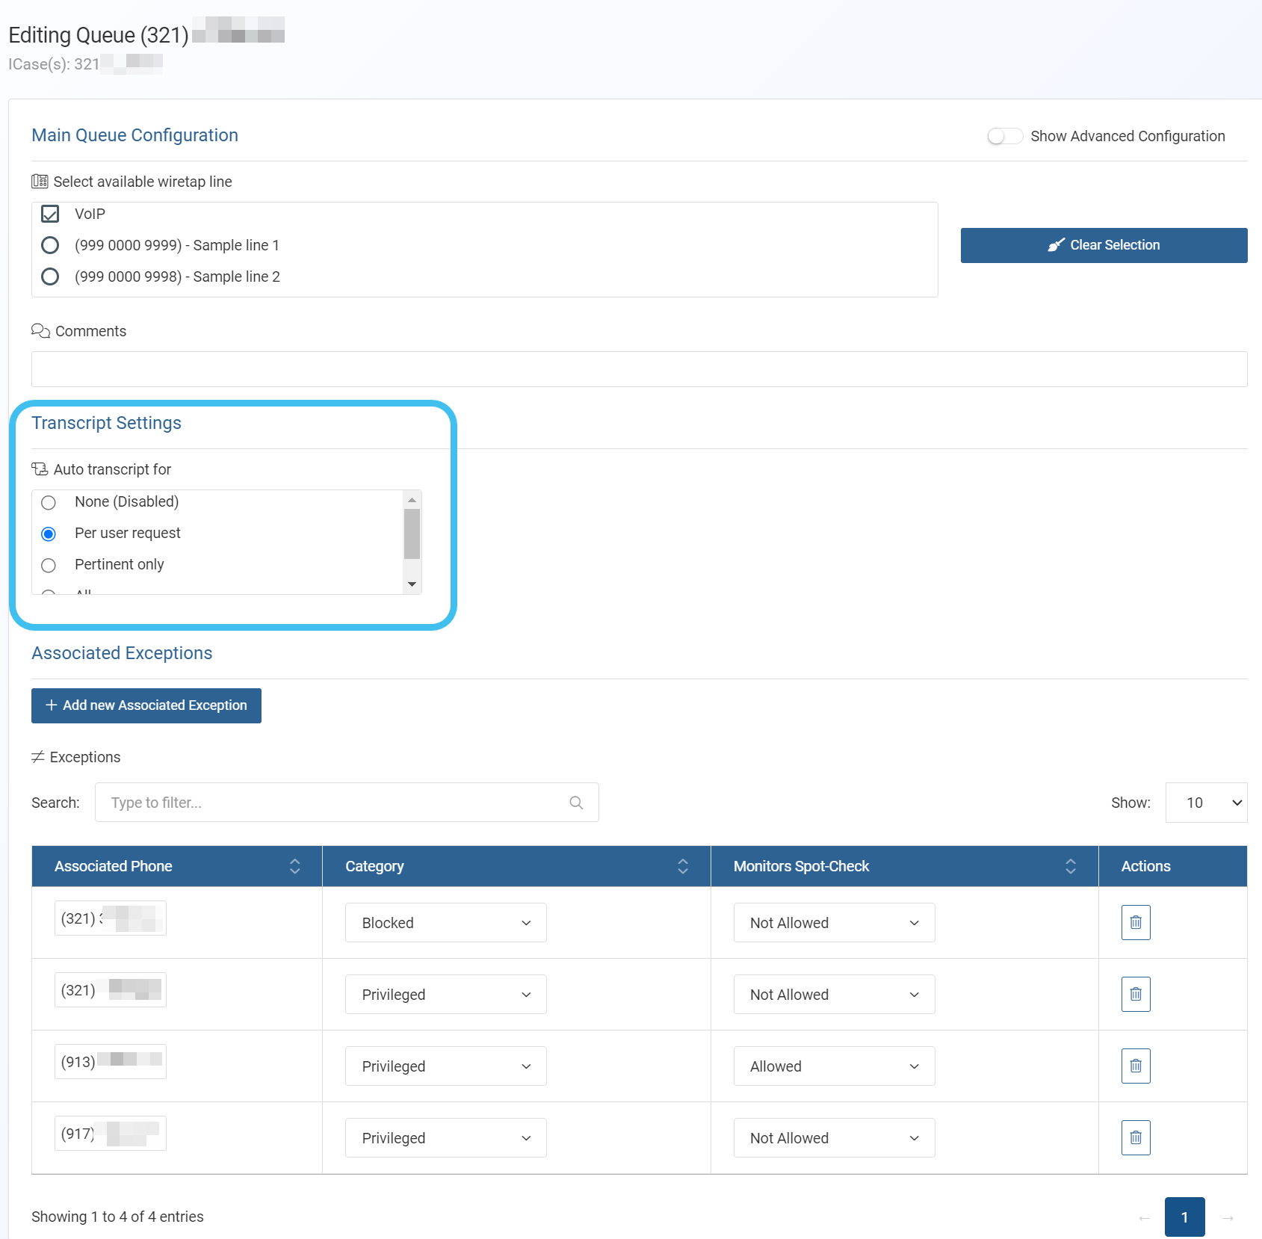Screen dimensions: 1262x1239
Task: Click the Clear Selection button
Action: tap(1104, 245)
